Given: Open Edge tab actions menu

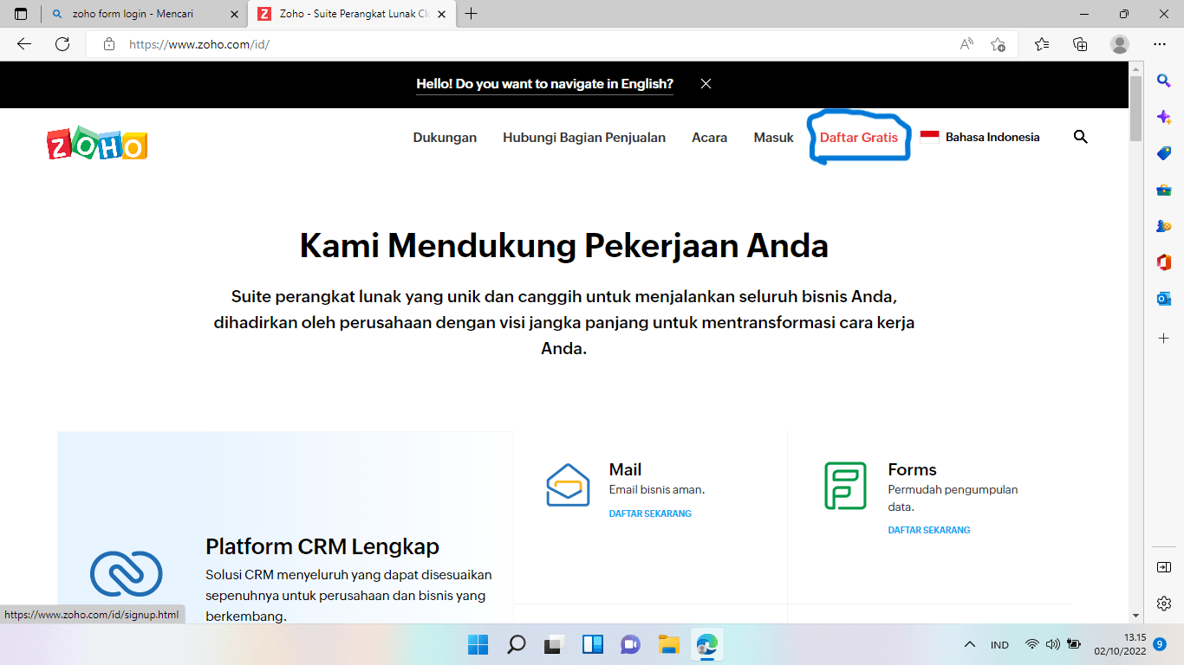Looking at the screenshot, I should pyautogui.click(x=21, y=14).
